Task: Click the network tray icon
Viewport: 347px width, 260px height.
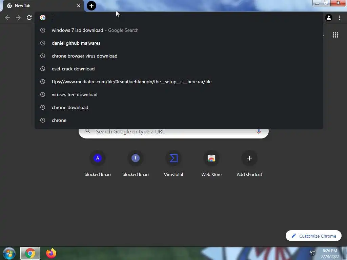Action: (x=313, y=253)
